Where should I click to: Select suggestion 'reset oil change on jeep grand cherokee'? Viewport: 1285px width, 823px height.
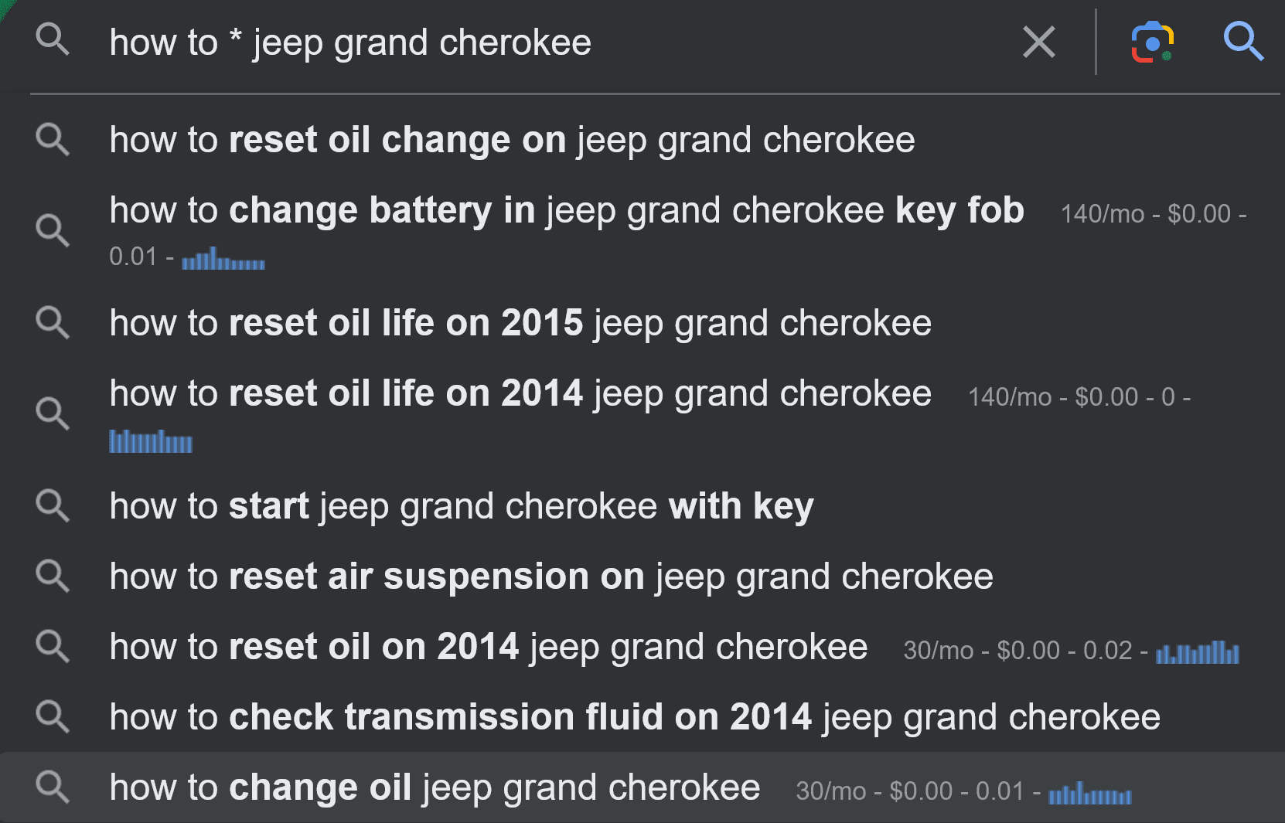point(642,140)
